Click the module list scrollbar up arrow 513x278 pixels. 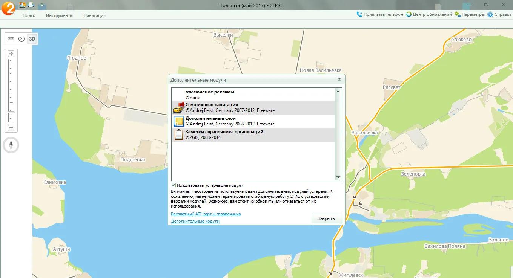coord(338,91)
